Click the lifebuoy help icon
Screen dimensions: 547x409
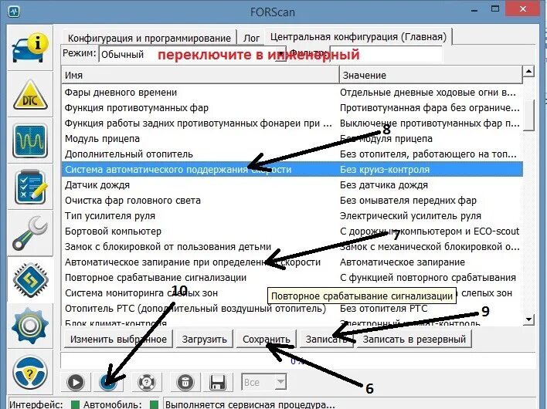click(147, 382)
